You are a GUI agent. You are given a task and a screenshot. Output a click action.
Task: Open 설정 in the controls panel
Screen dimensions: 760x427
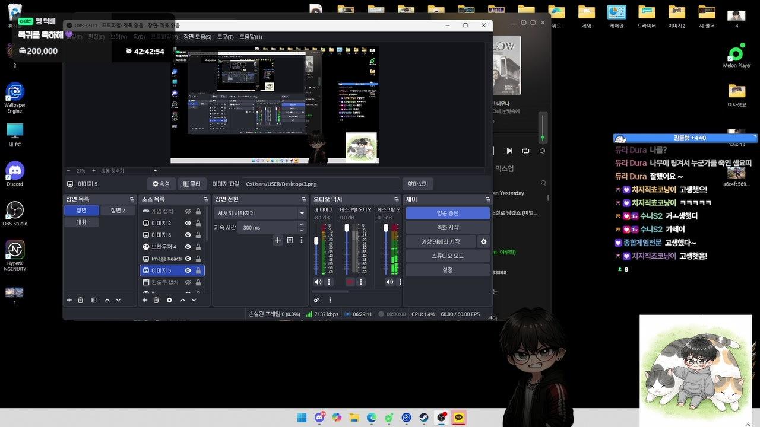pos(448,270)
